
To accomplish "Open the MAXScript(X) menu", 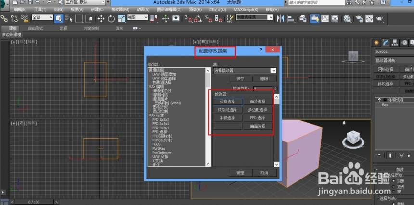I will click(x=246, y=9).
